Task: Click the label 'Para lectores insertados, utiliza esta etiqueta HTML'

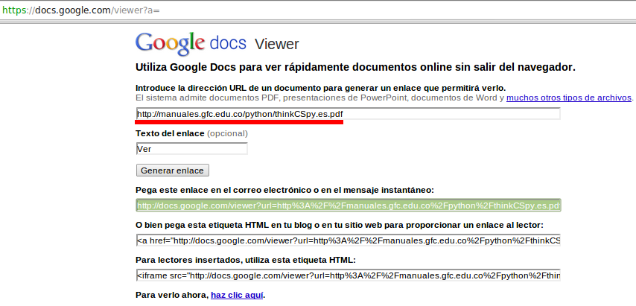Action: 246,260
